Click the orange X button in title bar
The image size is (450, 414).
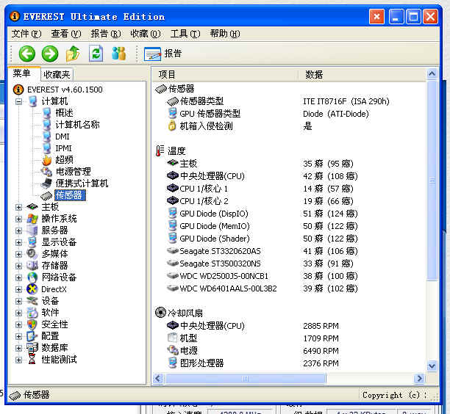(376, 16)
